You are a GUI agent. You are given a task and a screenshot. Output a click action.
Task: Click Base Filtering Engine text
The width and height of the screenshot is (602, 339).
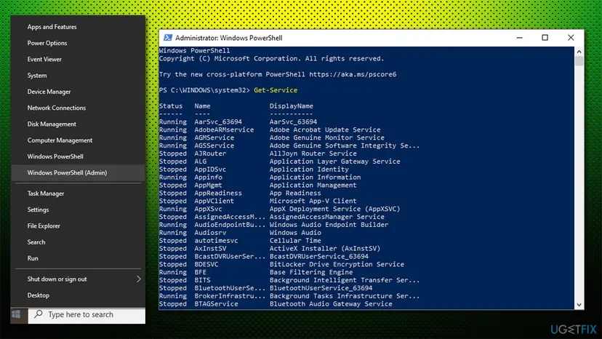311,272
